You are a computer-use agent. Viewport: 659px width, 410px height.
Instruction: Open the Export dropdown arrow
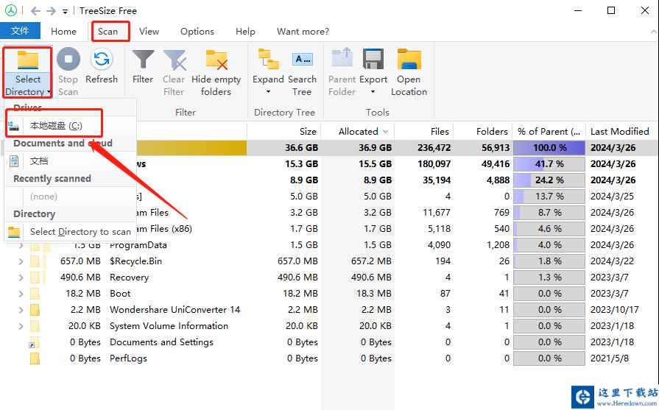click(373, 91)
